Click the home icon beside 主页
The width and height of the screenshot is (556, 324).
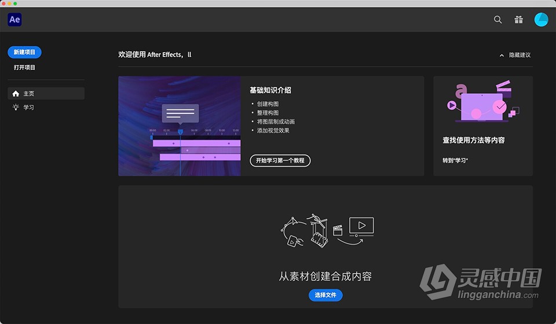pyautogui.click(x=16, y=94)
